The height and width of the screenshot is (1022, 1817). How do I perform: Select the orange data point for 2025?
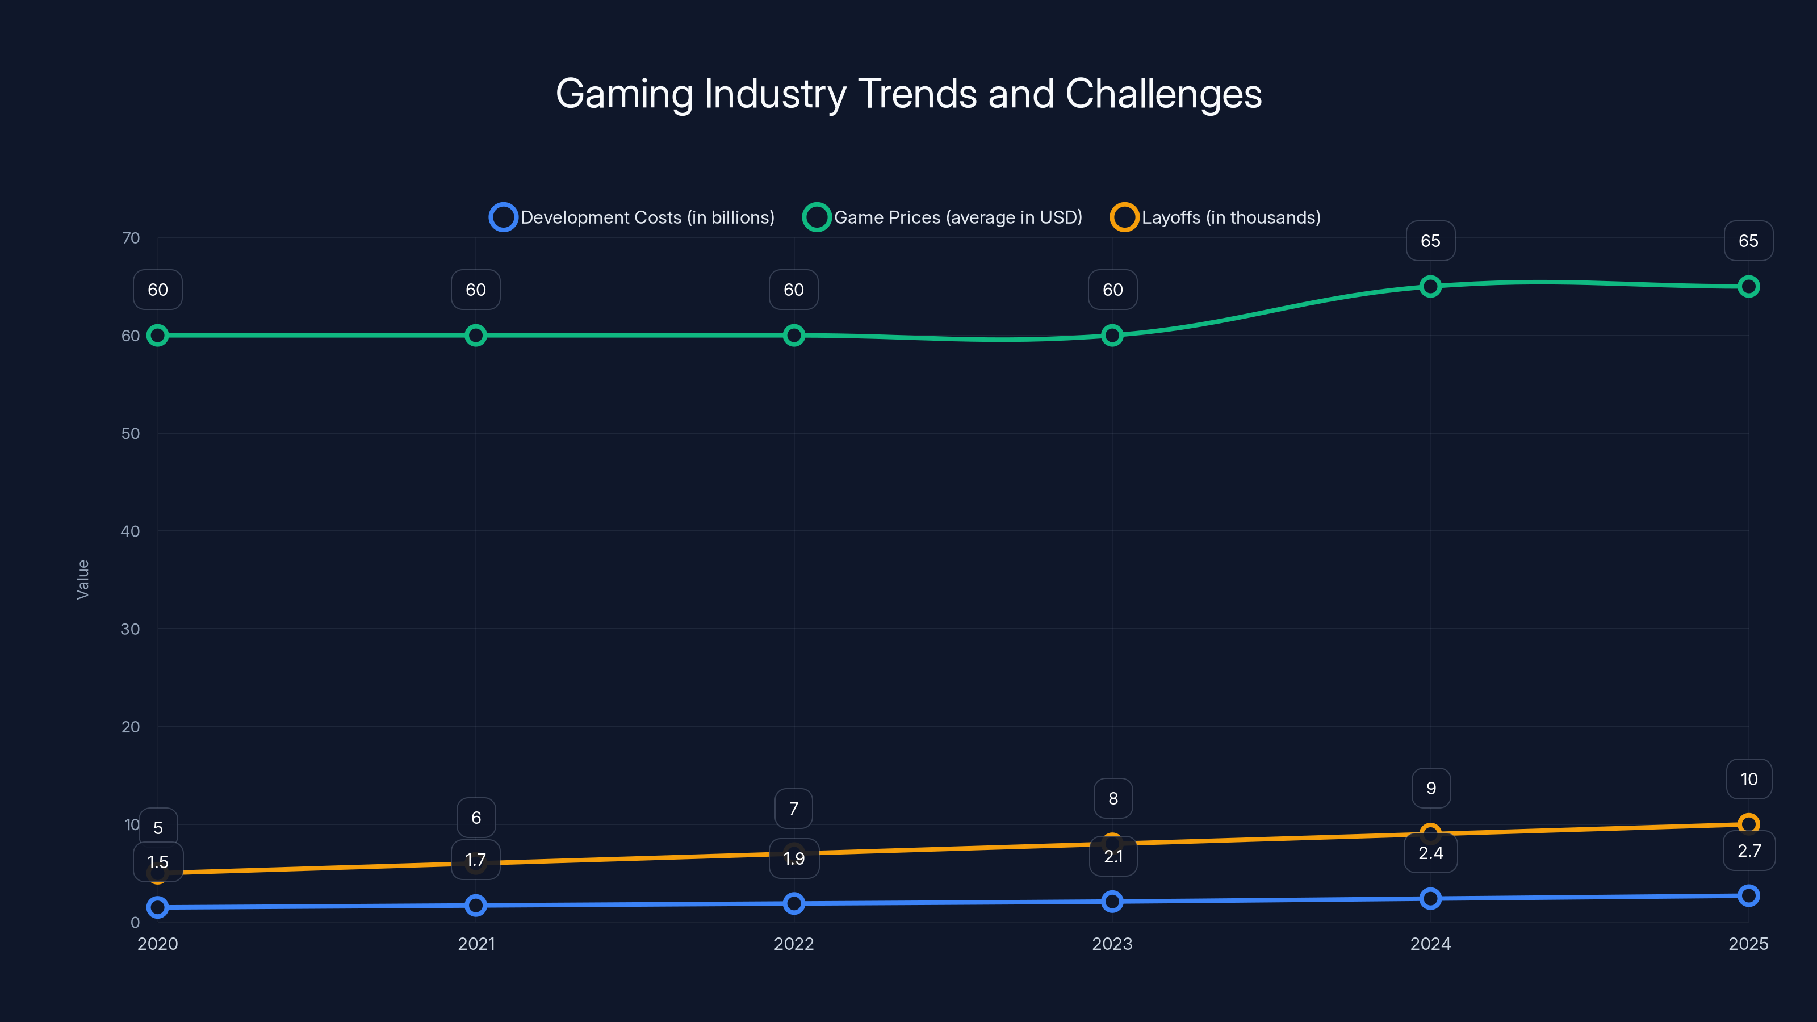pos(1749,822)
